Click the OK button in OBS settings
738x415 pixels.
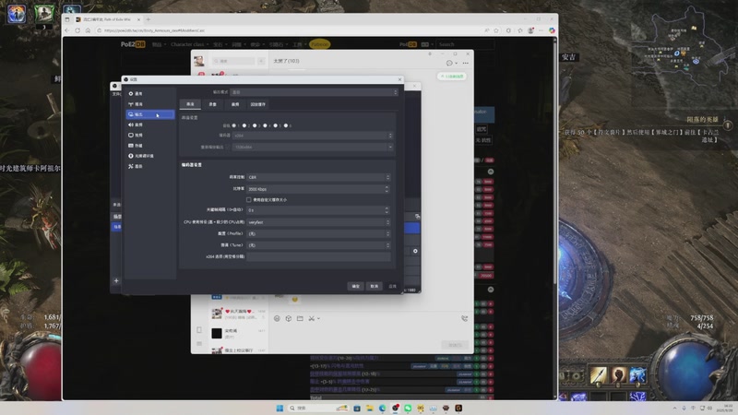pos(355,286)
